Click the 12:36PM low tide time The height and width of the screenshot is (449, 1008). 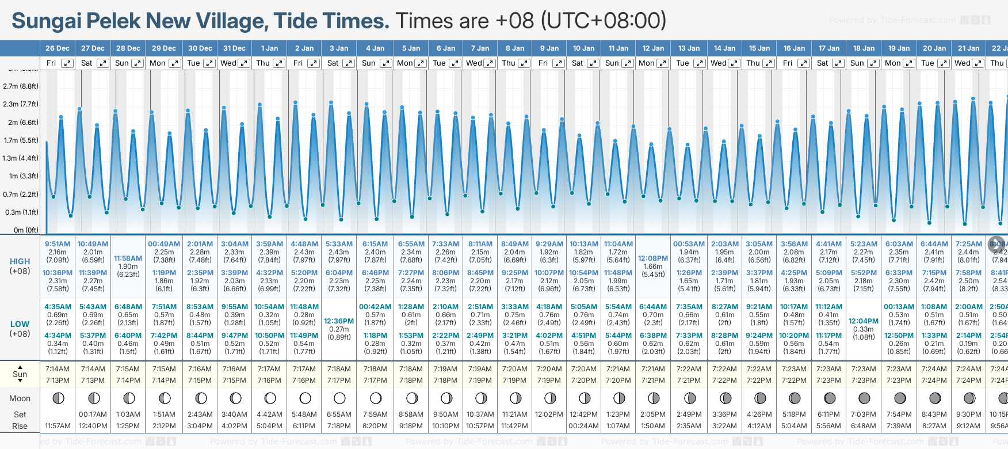339,321
